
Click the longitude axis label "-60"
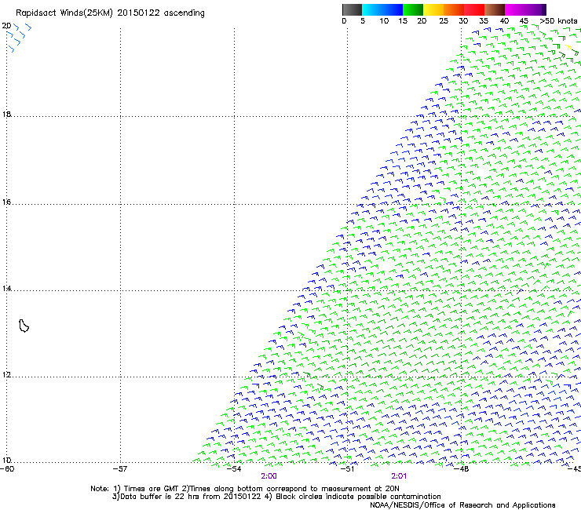point(7,469)
